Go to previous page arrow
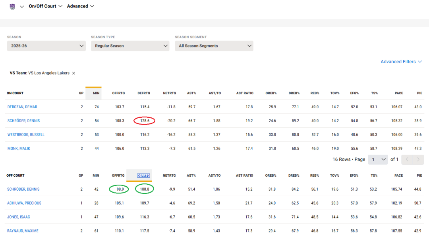The width and height of the screenshot is (429, 238). (407, 160)
